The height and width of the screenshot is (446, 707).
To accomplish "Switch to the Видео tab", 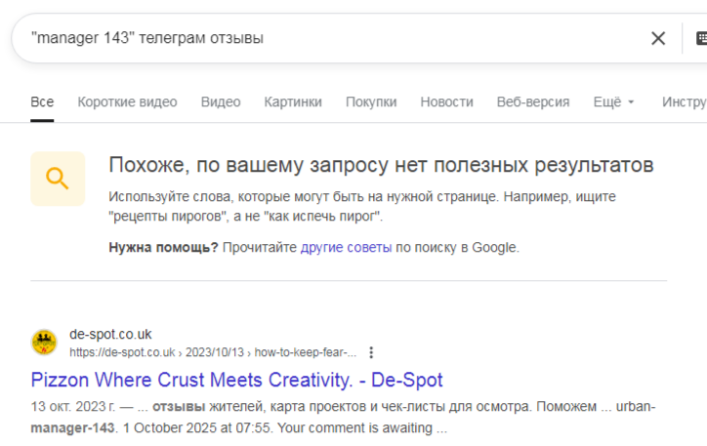I will 221,102.
